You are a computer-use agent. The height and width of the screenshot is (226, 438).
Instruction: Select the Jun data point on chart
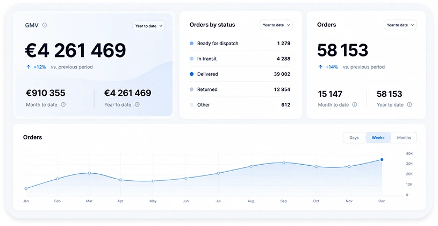coord(185,178)
